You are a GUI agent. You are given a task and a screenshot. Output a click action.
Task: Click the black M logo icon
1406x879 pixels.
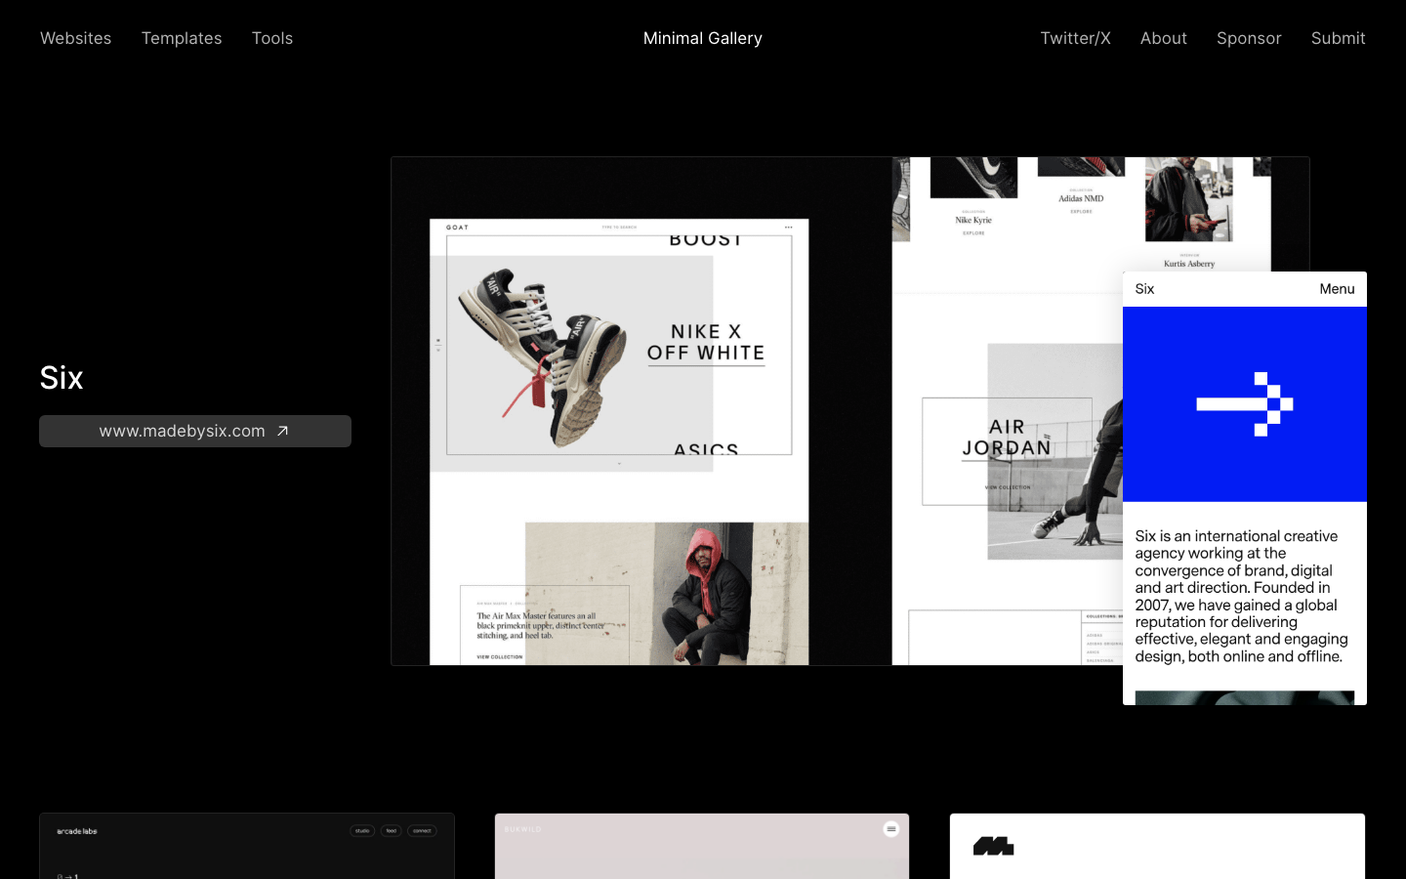993,846
